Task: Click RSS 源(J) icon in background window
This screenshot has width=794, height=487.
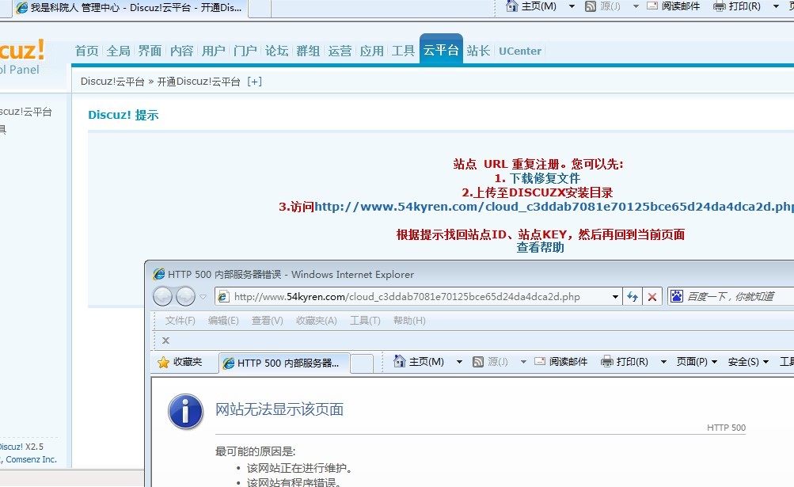Action: pyautogui.click(x=590, y=6)
